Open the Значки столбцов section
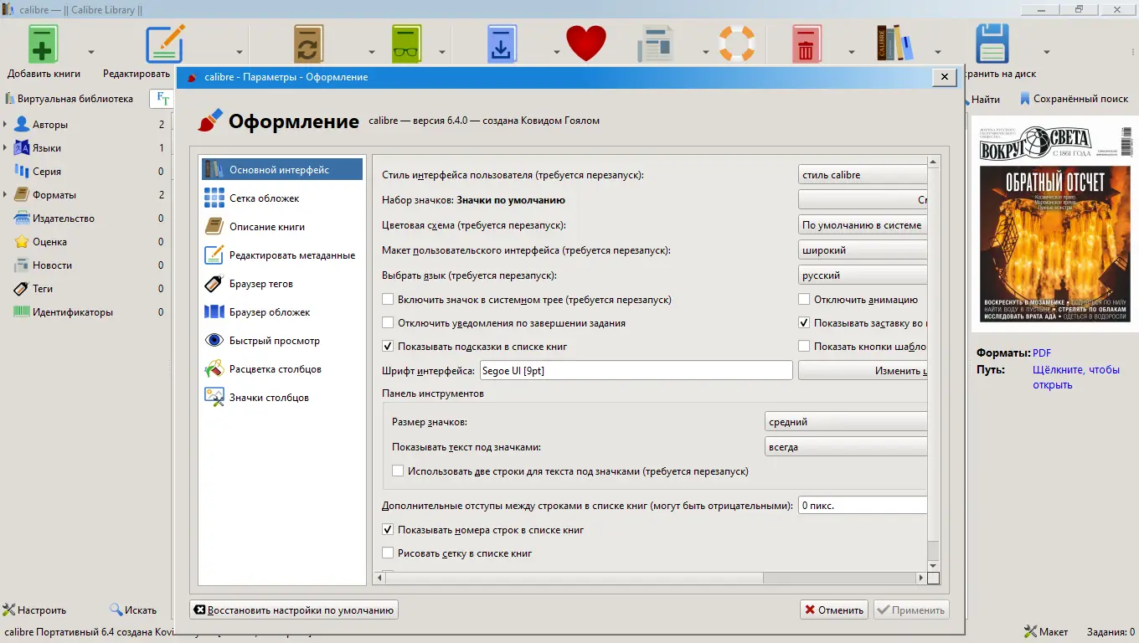The image size is (1139, 643). 282,398
